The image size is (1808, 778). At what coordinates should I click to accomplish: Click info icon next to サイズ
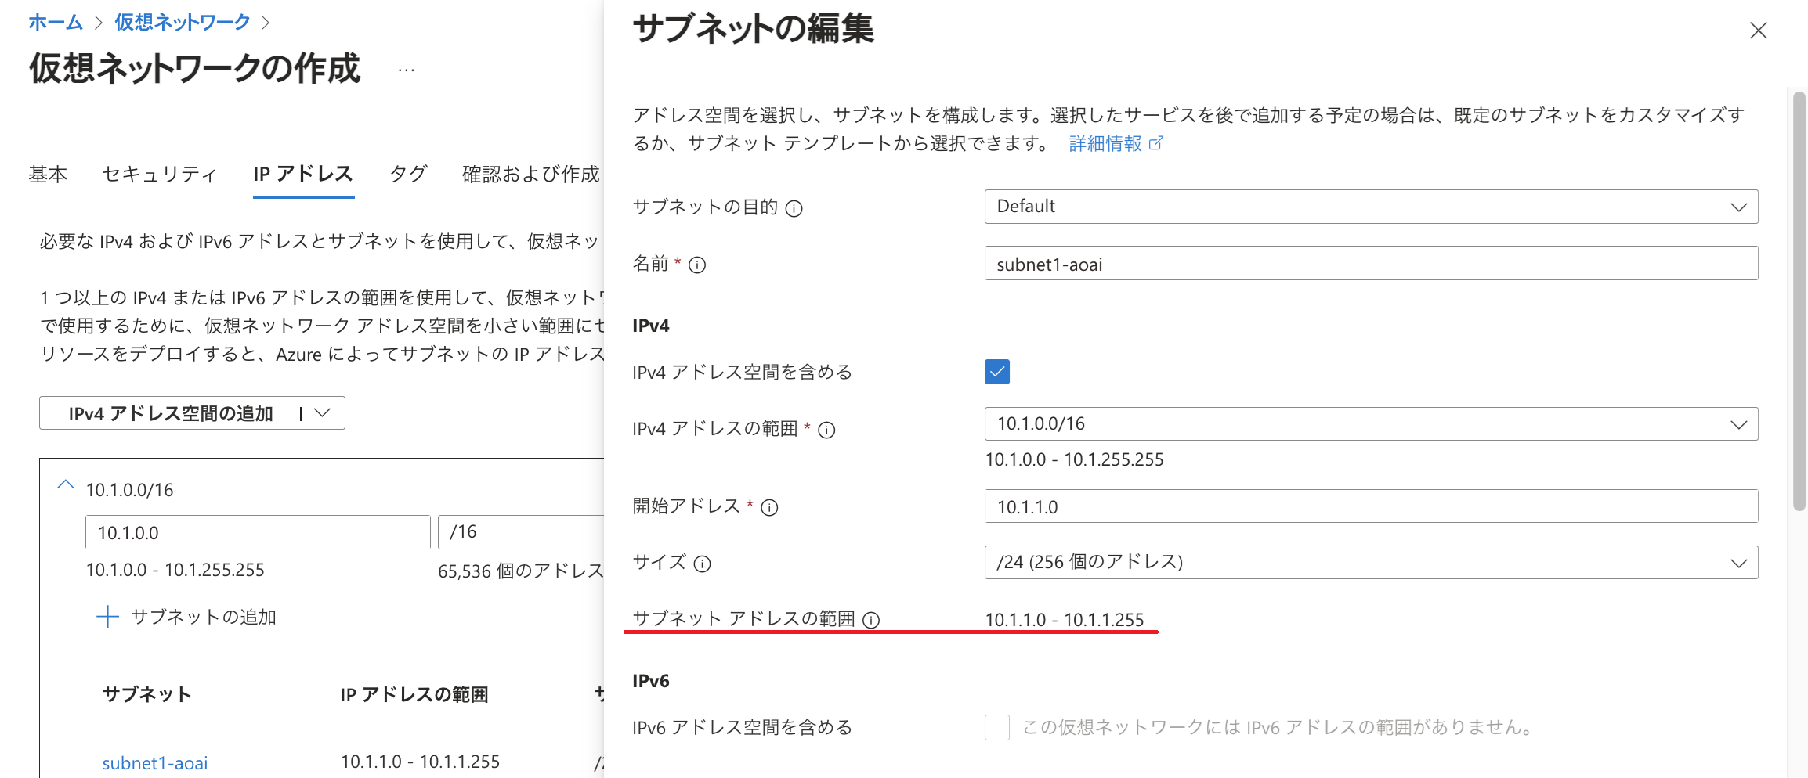pyautogui.click(x=702, y=564)
